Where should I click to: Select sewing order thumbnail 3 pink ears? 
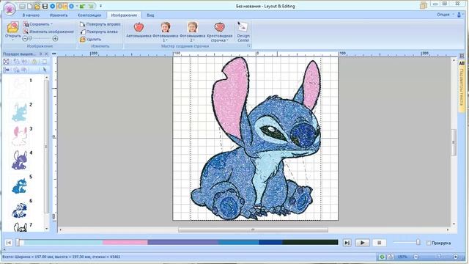[x=20, y=136]
